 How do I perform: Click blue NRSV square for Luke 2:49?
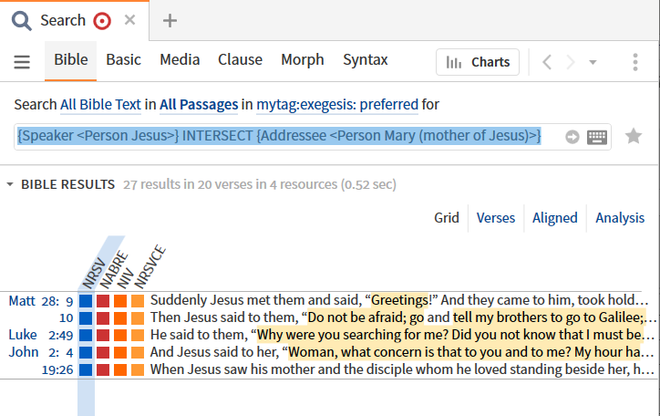86,336
